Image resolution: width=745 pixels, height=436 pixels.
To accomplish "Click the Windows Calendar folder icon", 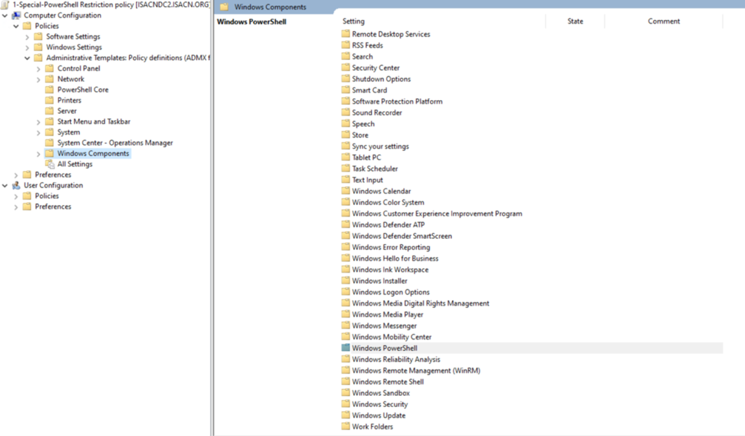I will pyautogui.click(x=346, y=191).
